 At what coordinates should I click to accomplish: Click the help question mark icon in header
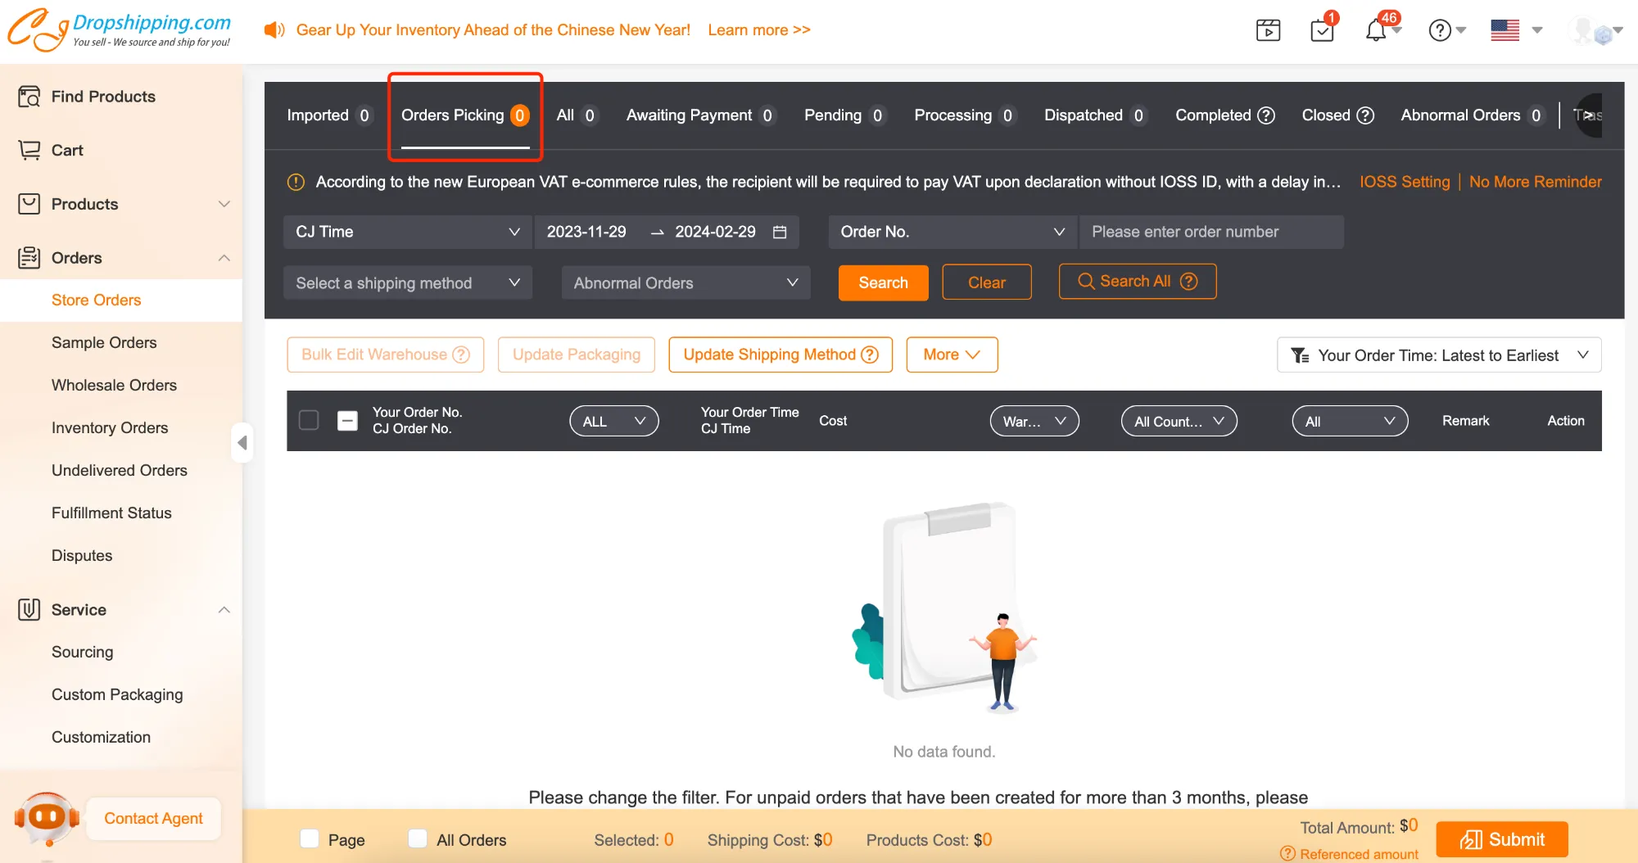pyautogui.click(x=1440, y=30)
